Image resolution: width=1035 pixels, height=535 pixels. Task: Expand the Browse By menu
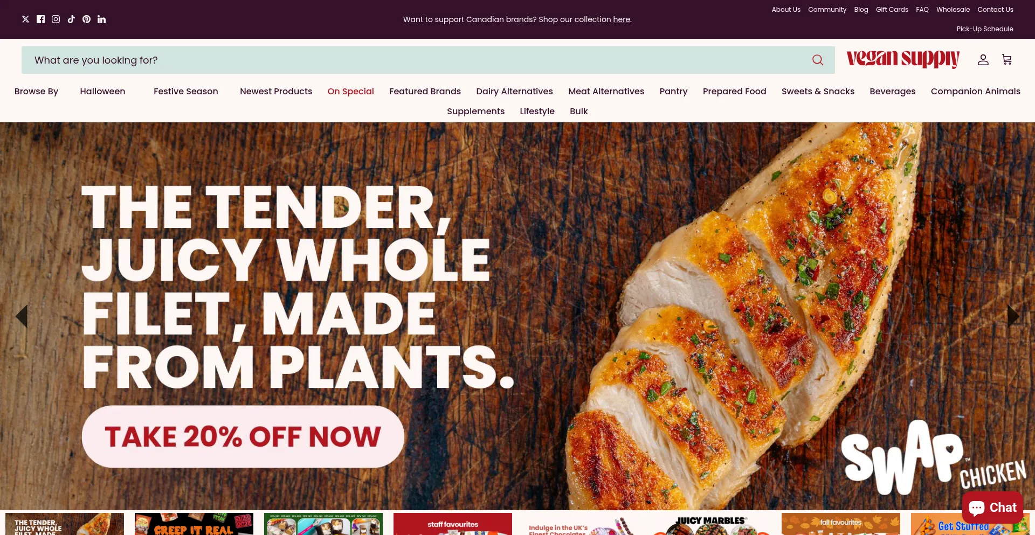(36, 92)
